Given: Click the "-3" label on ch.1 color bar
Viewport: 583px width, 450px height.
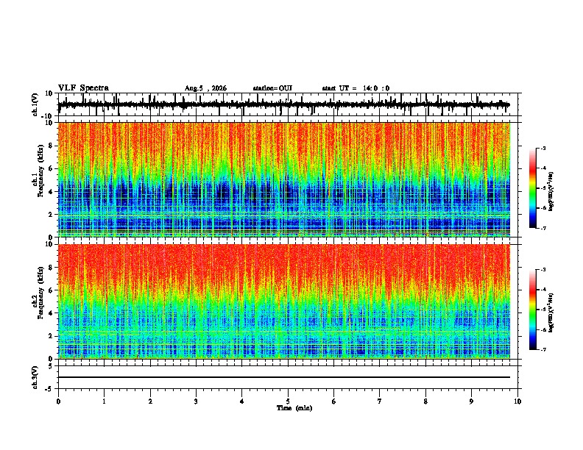Looking at the screenshot, I should tap(543, 148).
